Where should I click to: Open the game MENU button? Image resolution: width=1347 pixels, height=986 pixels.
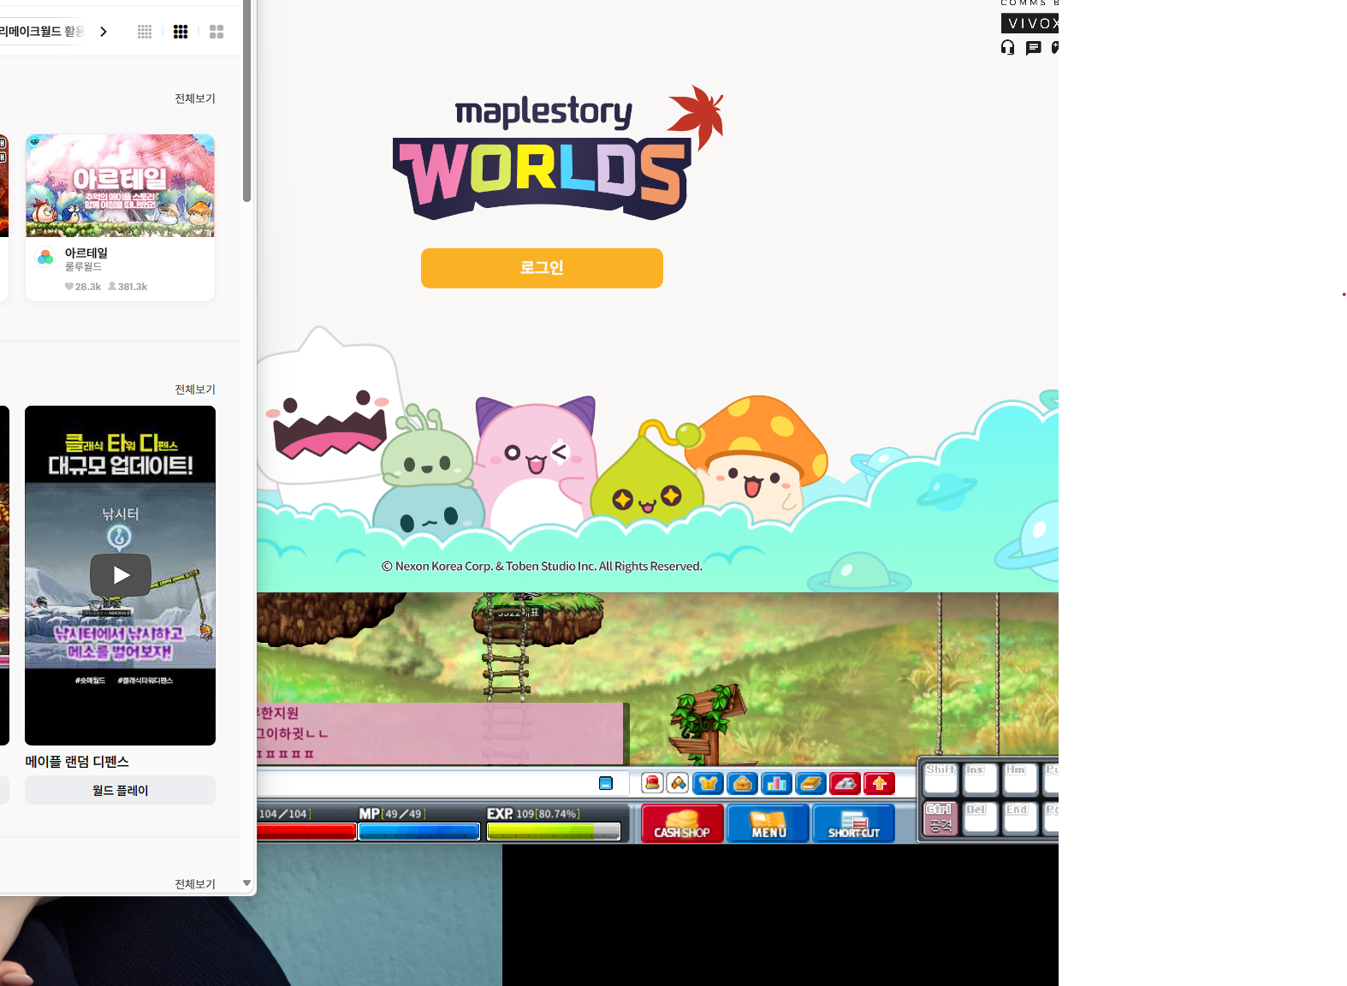[x=768, y=823]
